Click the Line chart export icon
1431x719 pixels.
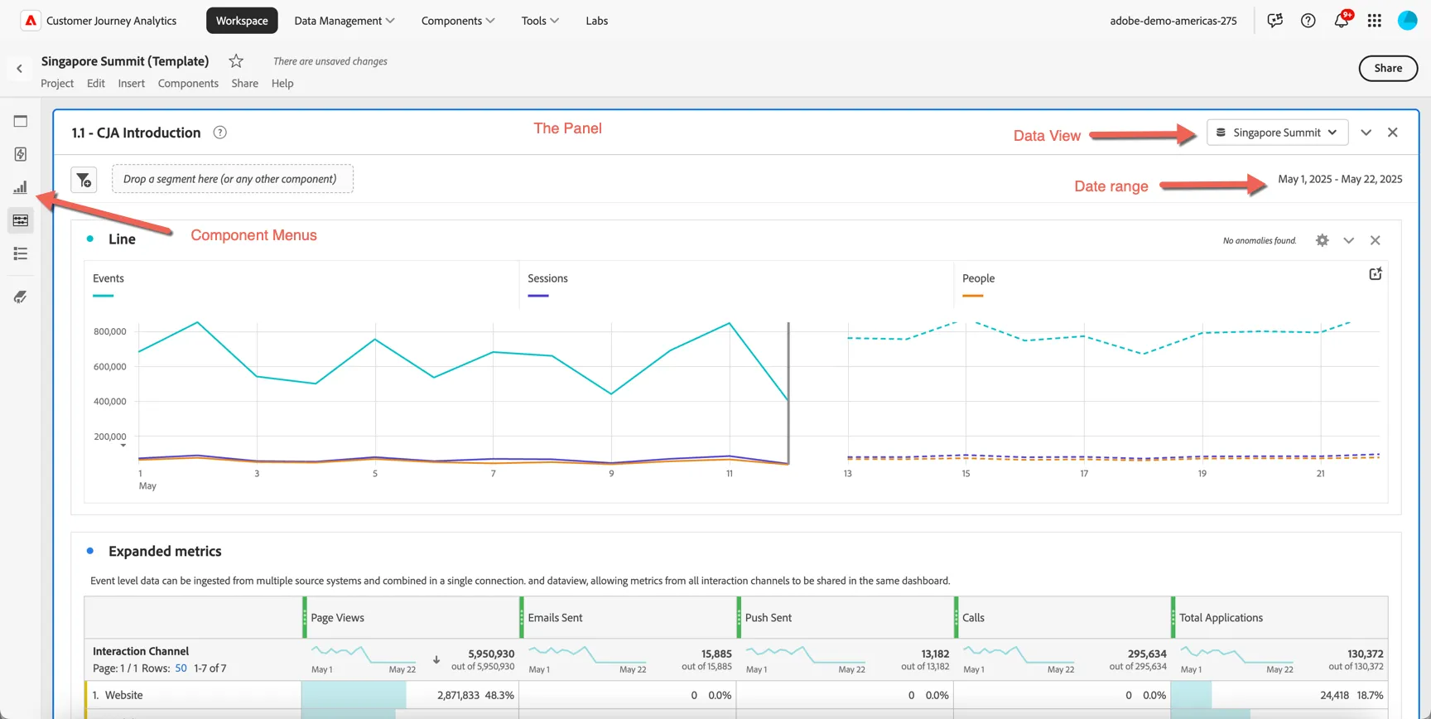[x=1376, y=274]
